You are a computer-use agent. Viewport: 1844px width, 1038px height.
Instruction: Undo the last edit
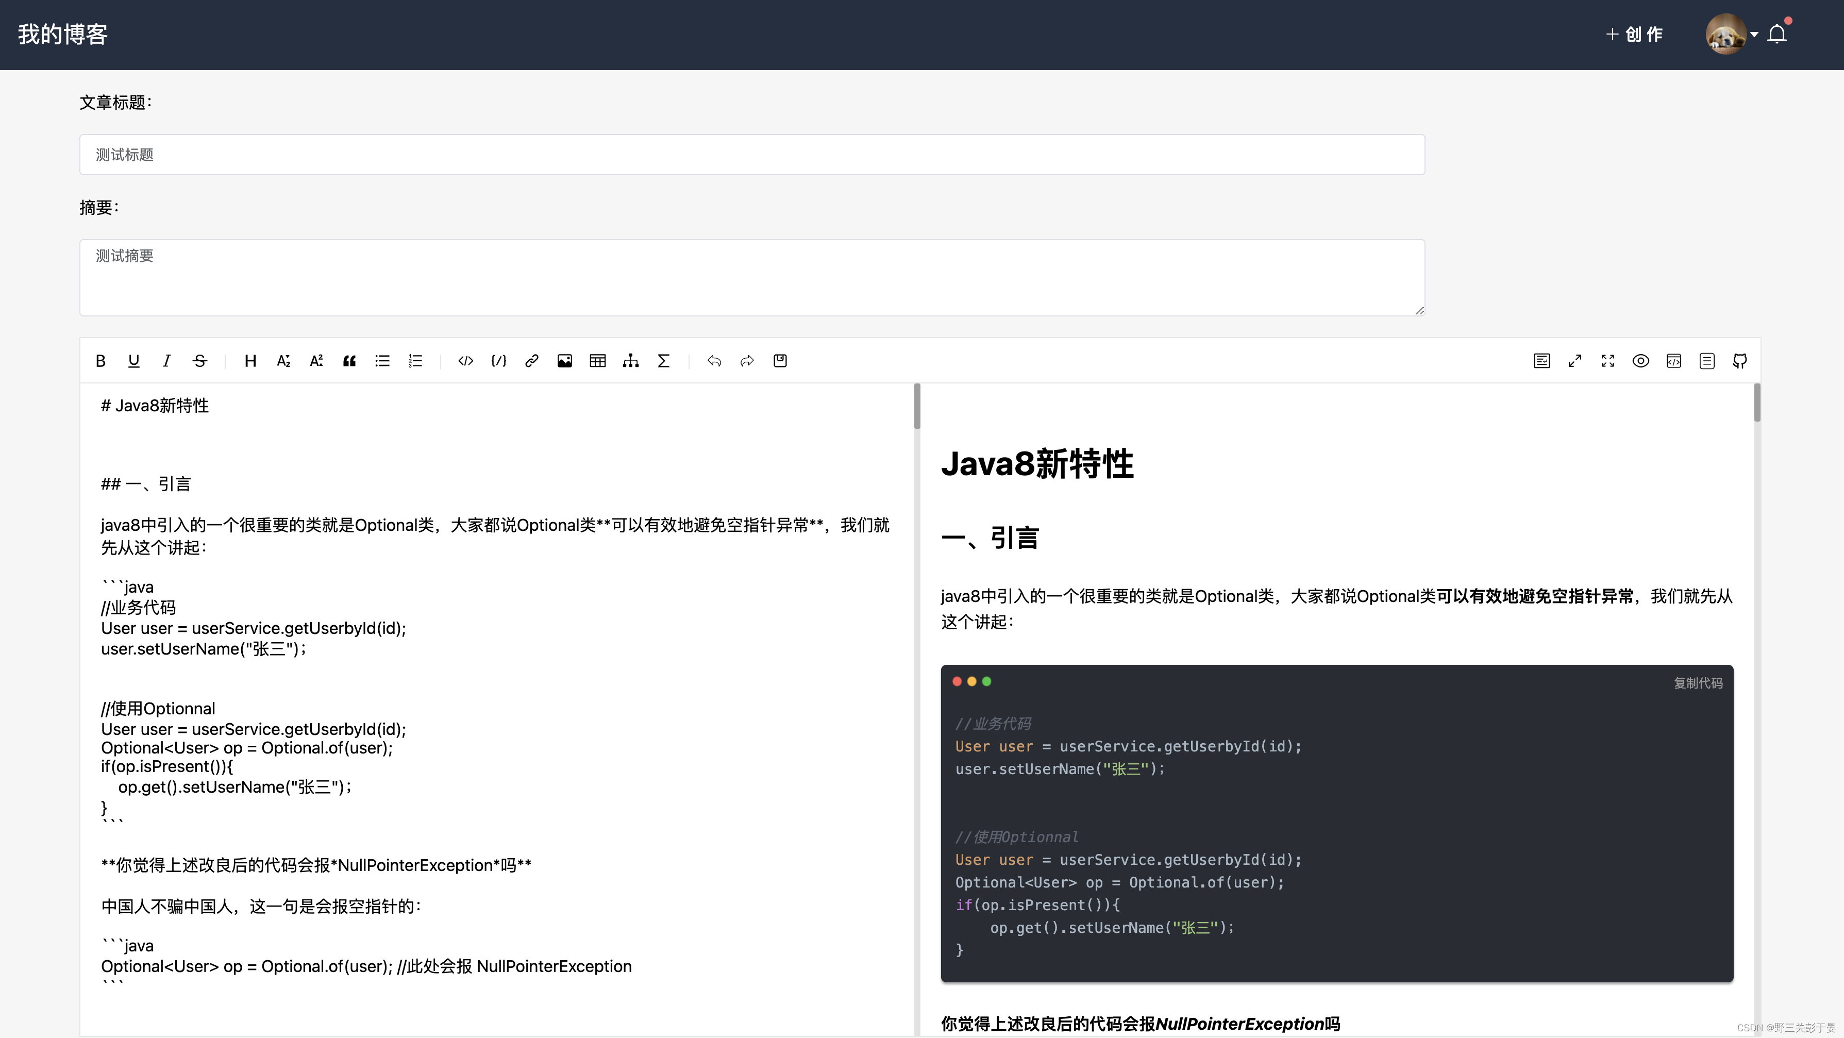pos(714,361)
